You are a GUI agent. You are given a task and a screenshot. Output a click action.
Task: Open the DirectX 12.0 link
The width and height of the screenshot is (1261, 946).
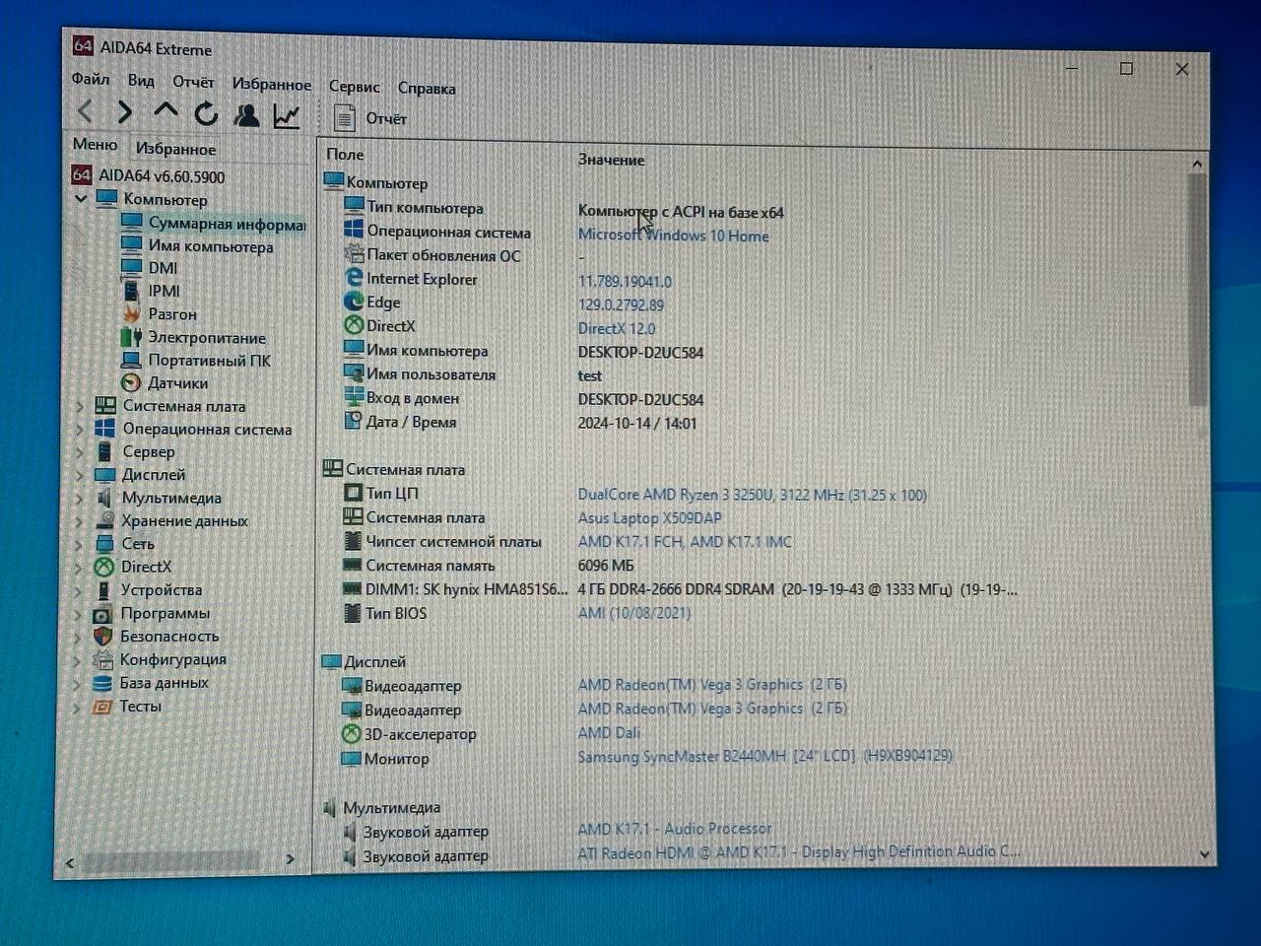click(616, 329)
